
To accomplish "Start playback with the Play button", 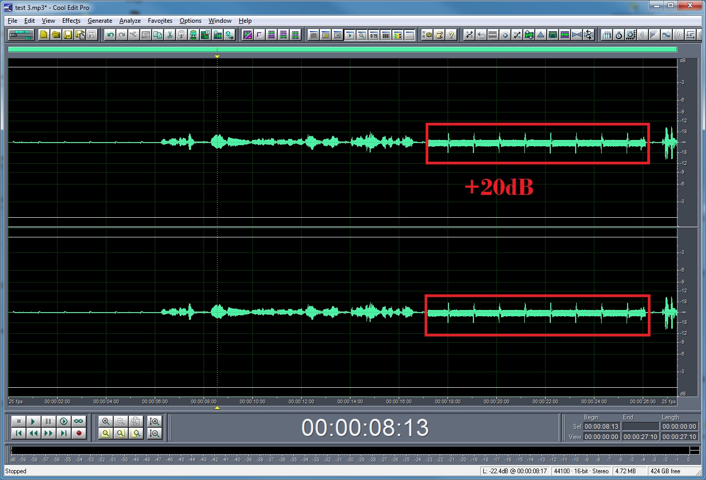I will [33, 421].
